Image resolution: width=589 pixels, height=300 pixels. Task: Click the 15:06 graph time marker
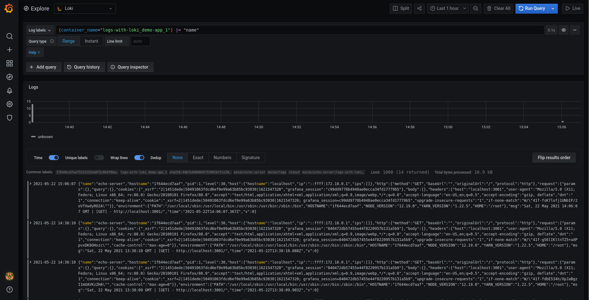click(x=562, y=127)
